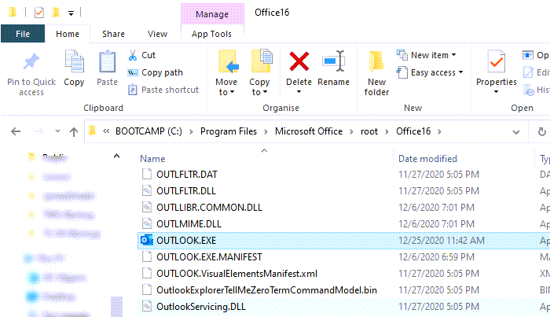The width and height of the screenshot is (550, 317).
Task: Click the New folder icon
Action: point(376,62)
